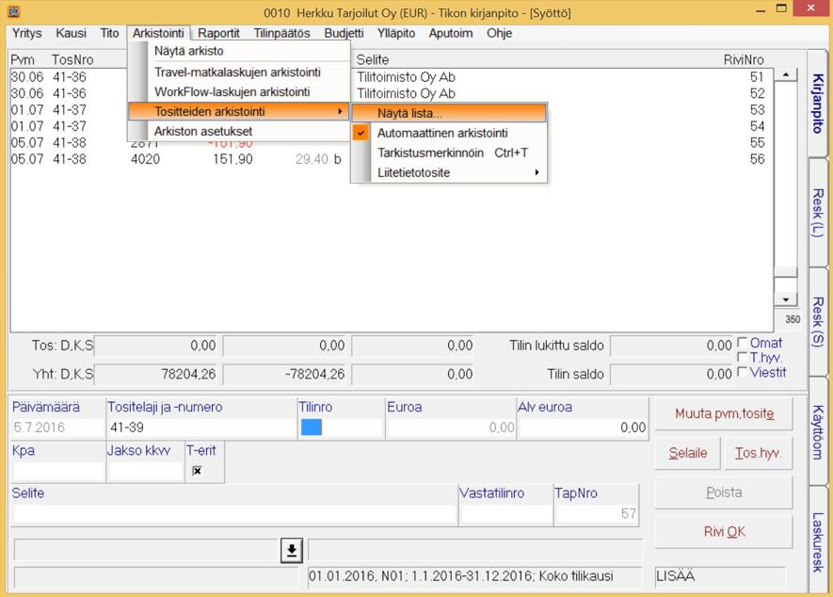Click the LISÄÄ status field
Image resolution: width=833 pixels, height=597 pixels.
point(720,576)
